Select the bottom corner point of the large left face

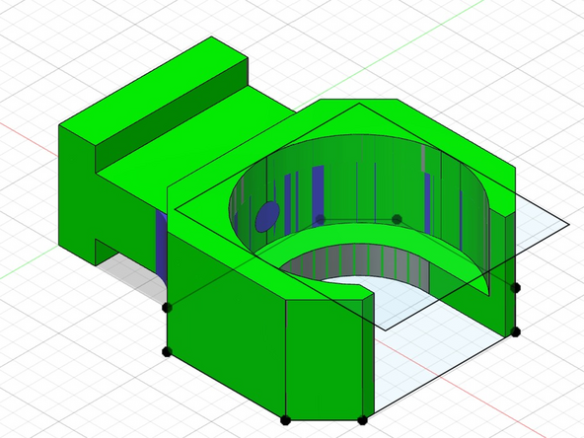167,351
